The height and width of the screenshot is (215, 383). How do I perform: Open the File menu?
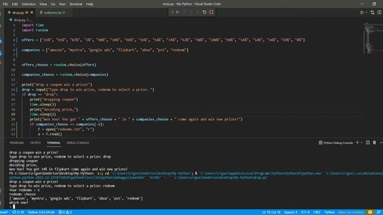point(5,4)
